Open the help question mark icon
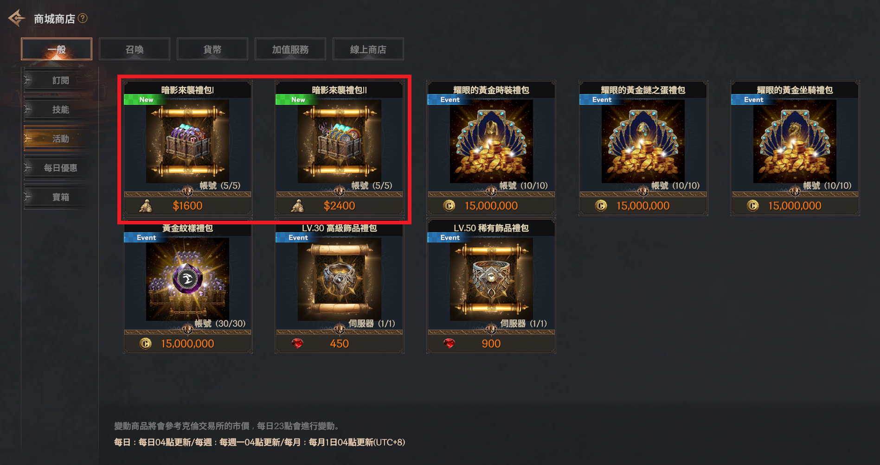This screenshot has height=465, width=880. pos(83,18)
